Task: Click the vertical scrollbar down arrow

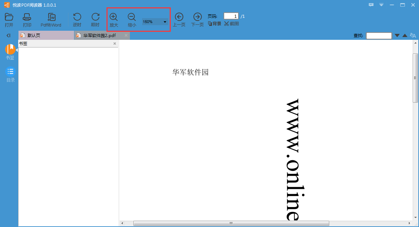Action: pos(416,218)
